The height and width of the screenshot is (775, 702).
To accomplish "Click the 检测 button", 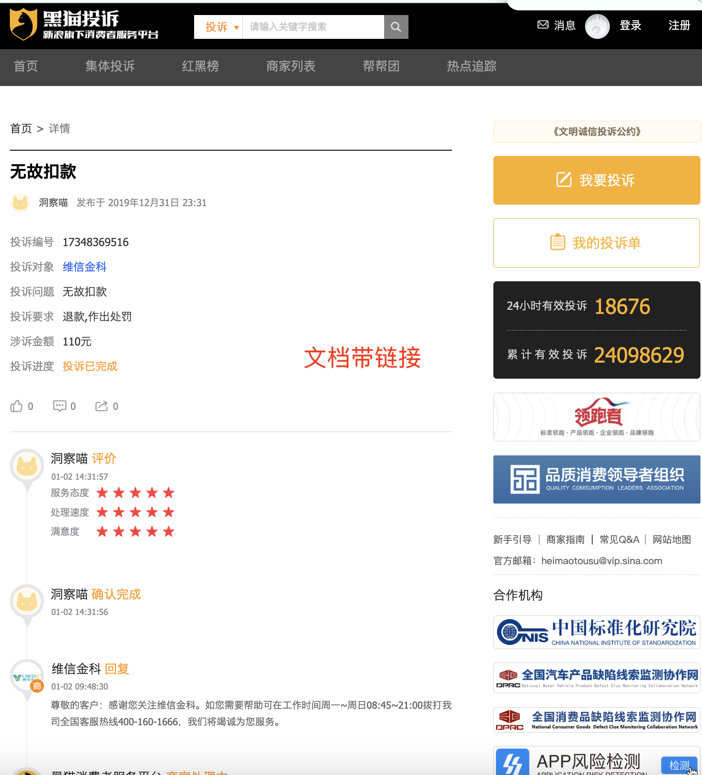I will 679,765.
